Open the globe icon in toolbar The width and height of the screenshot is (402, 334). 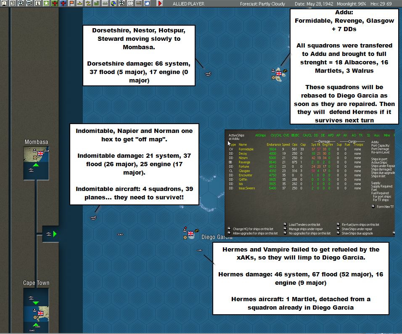click(113, 3)
